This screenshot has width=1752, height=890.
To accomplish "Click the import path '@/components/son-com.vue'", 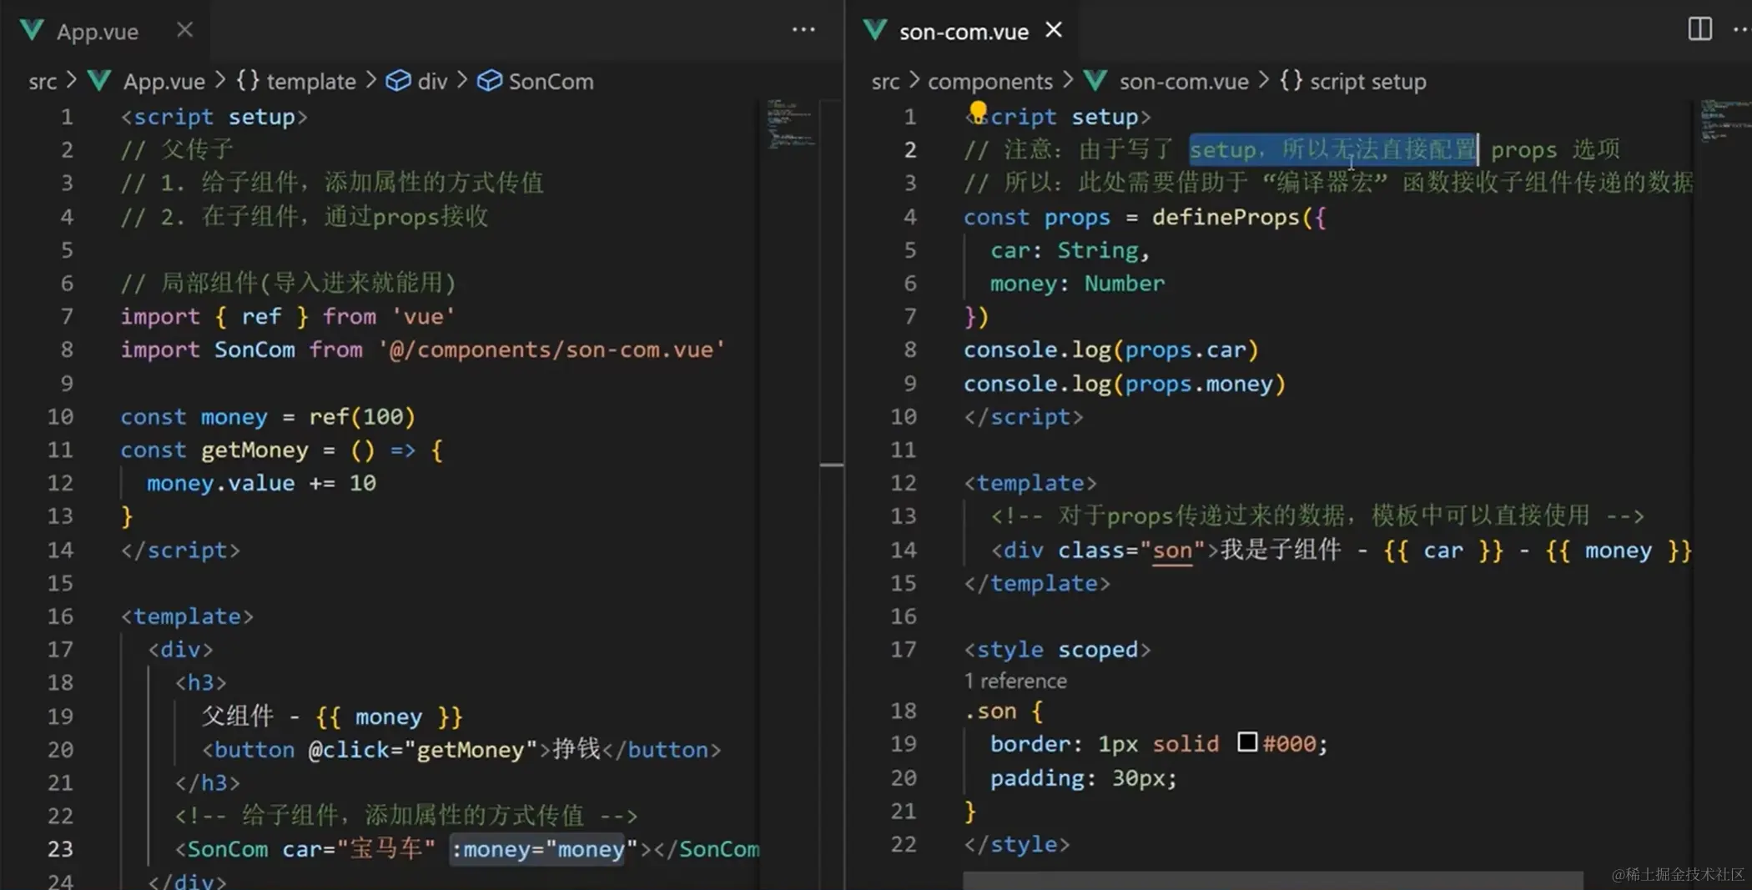I will tap(551, 350).
